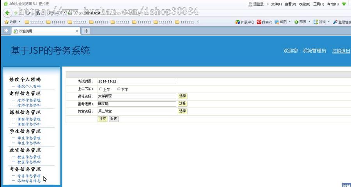Open the 网银 online banking tool
Viewport: 351px width, 187px height.
(300, 22)
